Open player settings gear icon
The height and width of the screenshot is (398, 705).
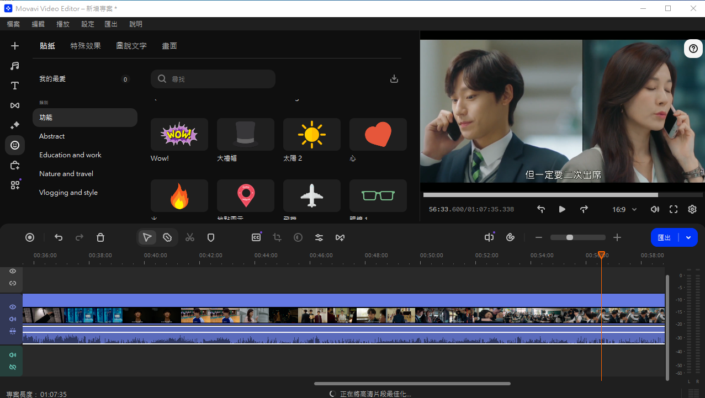click(x=692, y=209)
